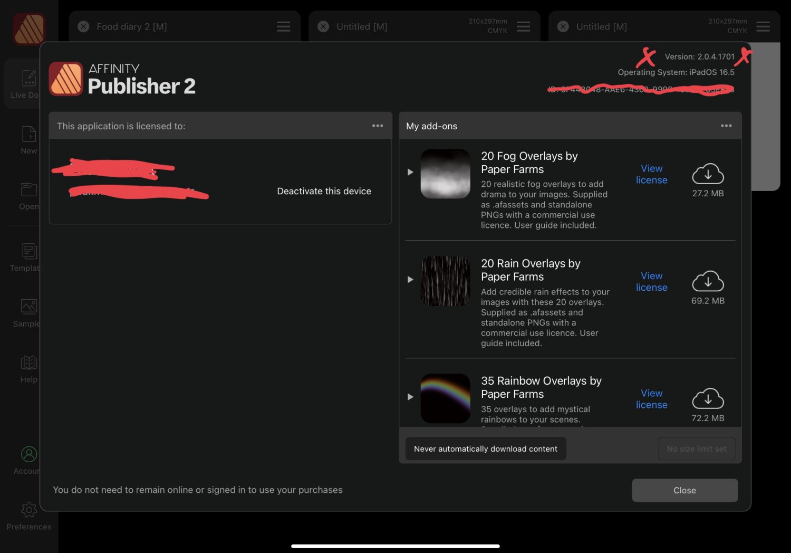791x553 pixels.
Task: Click the "You do not need to remain online" note
Action: pyautogui.click(x=198, y=490)
